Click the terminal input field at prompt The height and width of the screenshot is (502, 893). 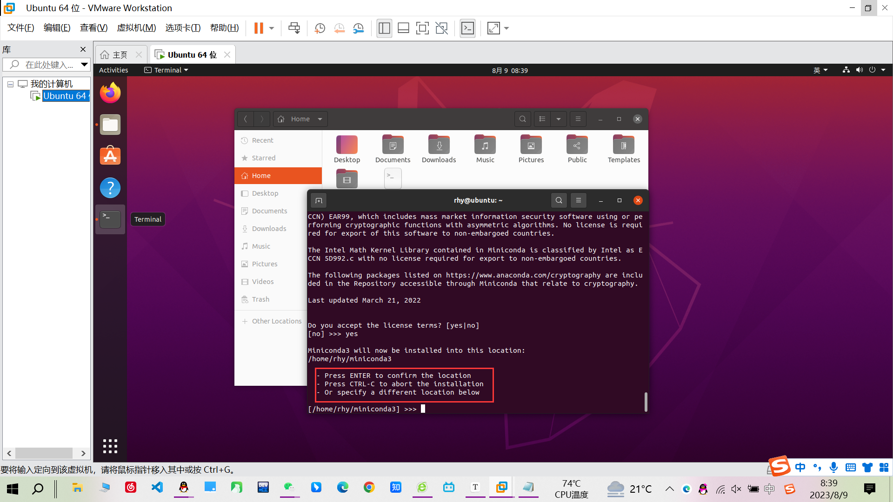coord(423,409)
